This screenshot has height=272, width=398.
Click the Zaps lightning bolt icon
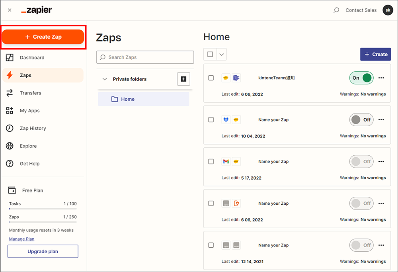click(x=10, y=75)
